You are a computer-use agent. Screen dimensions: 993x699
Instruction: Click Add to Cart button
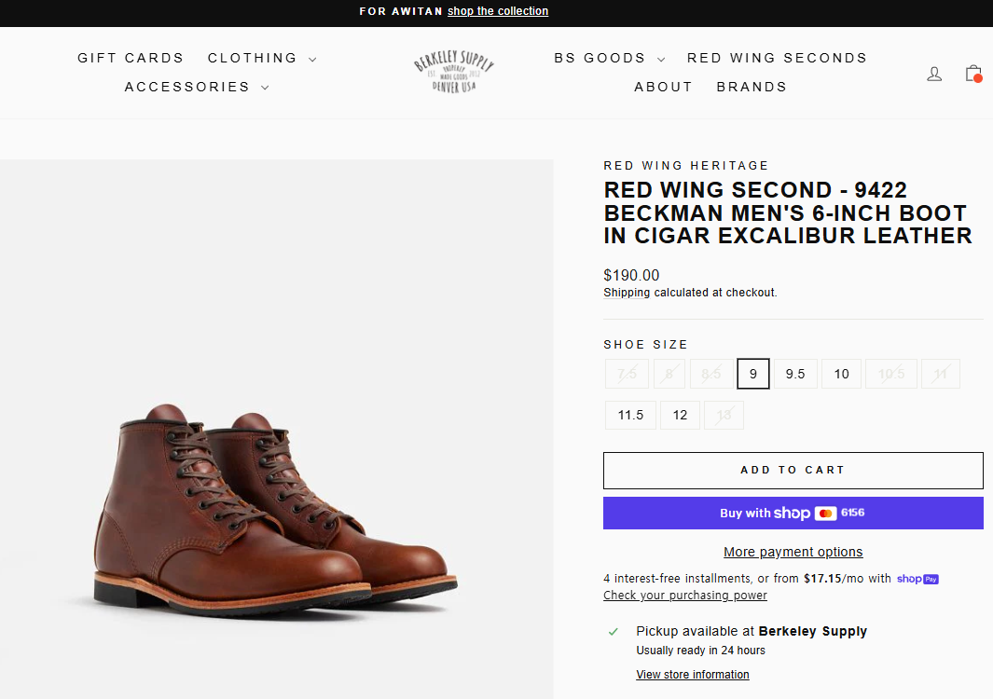(x=793, y=471)
